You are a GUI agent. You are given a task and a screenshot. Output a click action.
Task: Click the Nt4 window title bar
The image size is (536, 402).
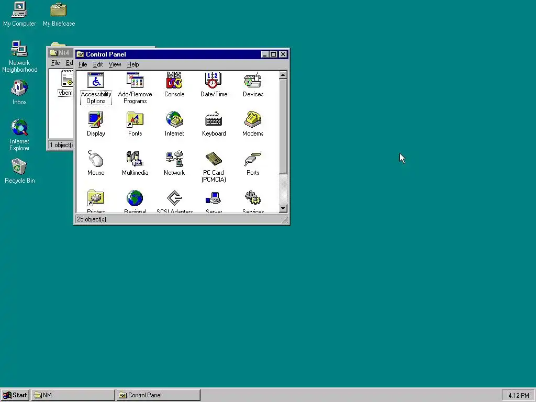[61, 53]
